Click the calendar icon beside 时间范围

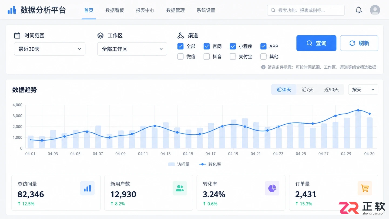coord(17,35)
